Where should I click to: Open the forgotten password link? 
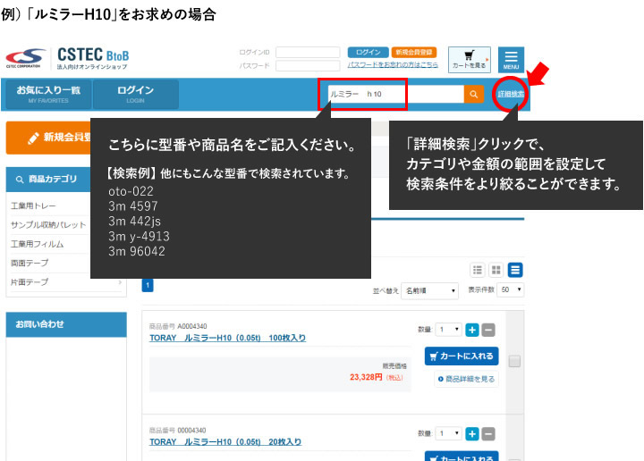tap(393, 65)
